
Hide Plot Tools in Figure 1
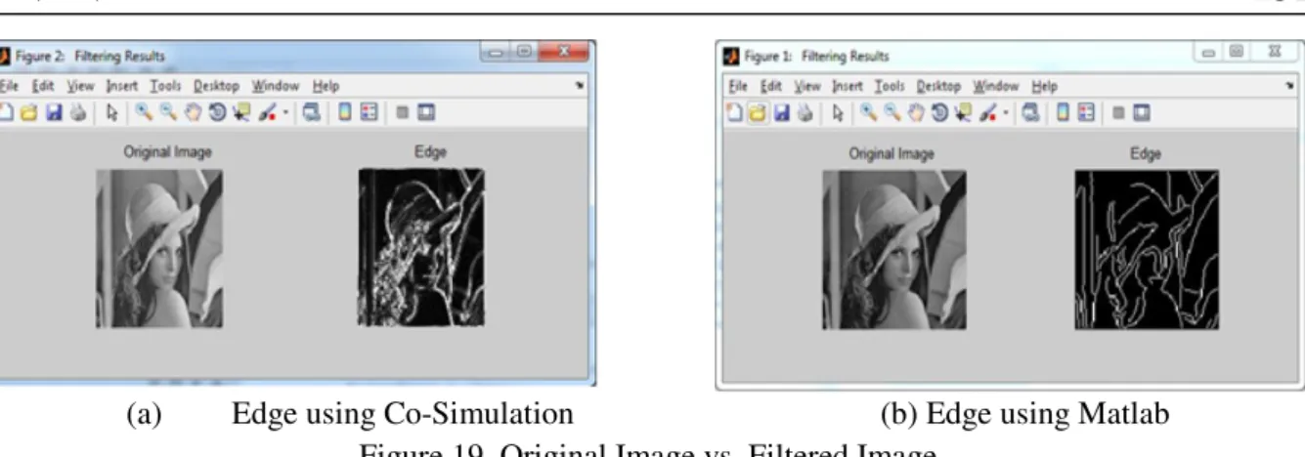coord(1117,112)
